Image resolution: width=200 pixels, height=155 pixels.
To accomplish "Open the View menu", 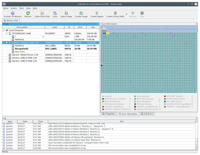I will (28, 8).
